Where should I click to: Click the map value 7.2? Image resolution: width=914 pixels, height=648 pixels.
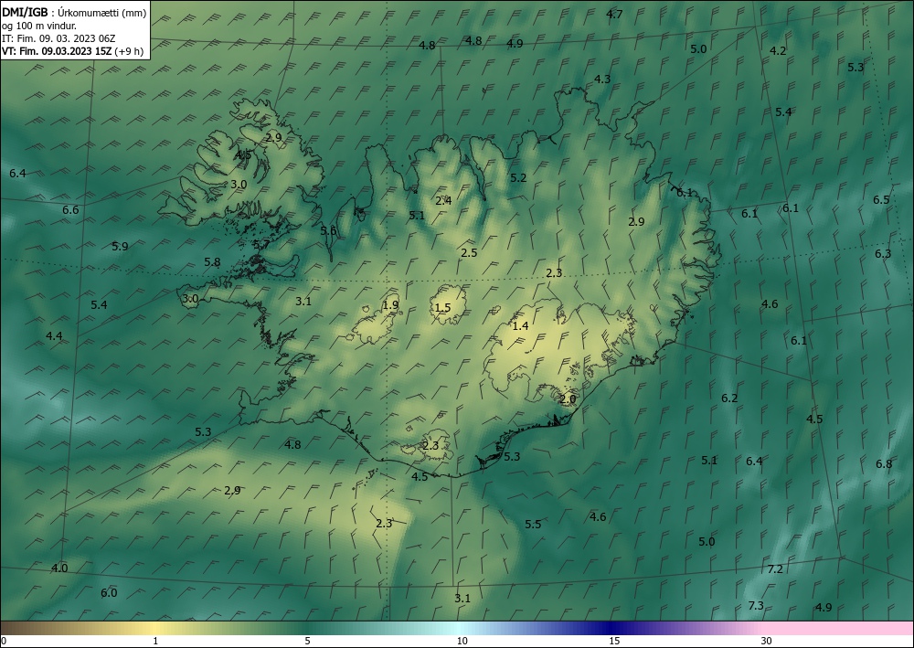point(775,569)
